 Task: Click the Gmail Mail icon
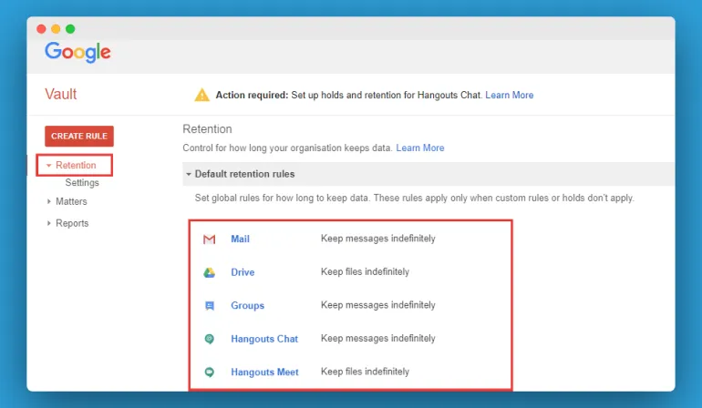click(209, 240)
